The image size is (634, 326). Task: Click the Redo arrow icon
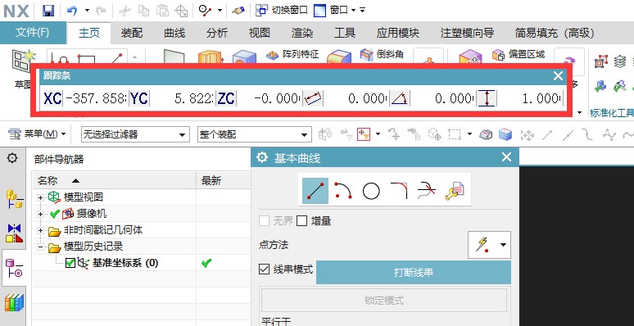pos(101,11)
